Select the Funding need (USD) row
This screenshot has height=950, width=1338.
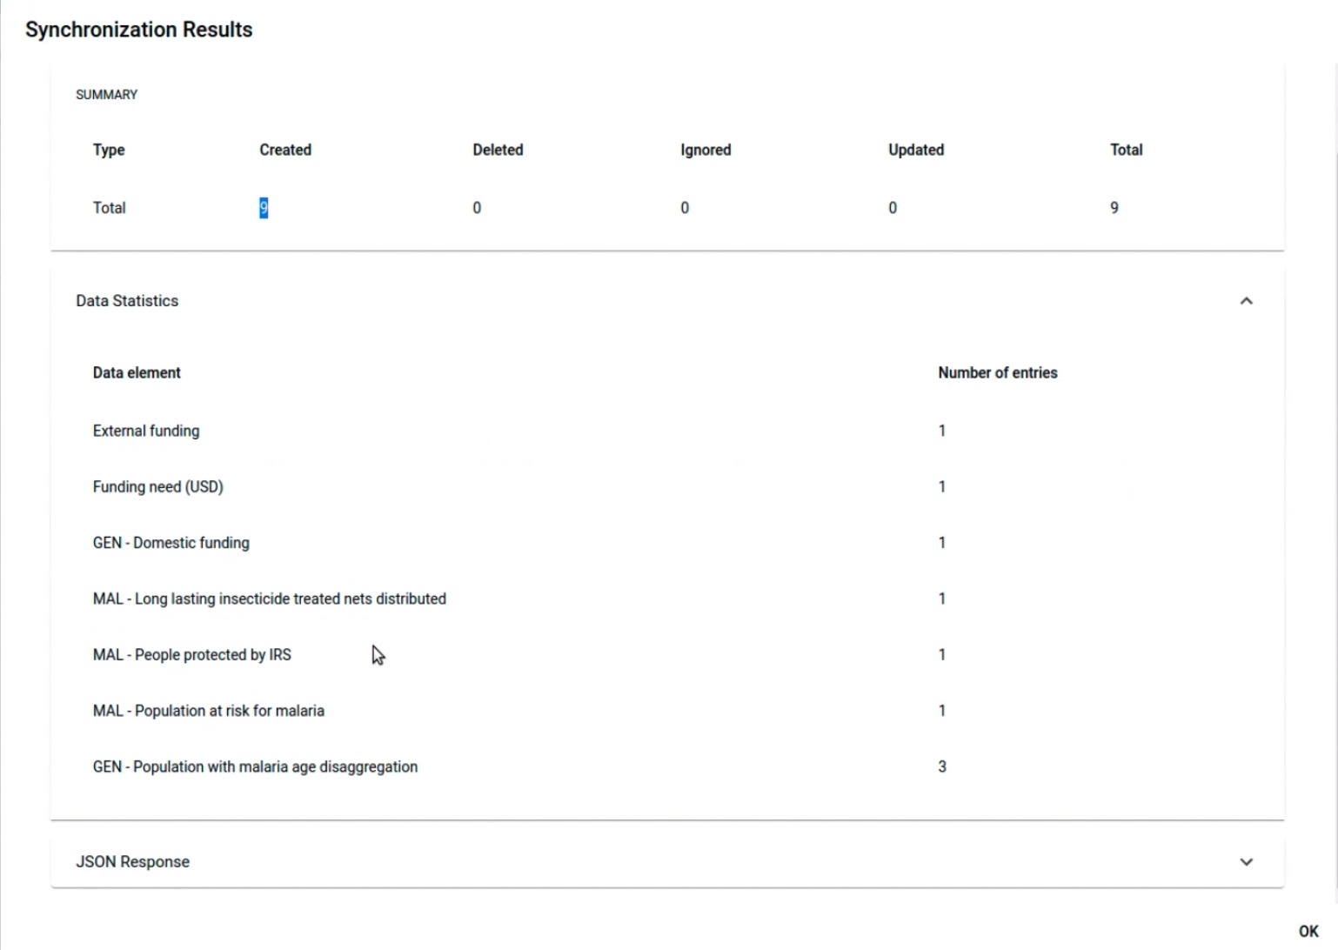[157, 486]
